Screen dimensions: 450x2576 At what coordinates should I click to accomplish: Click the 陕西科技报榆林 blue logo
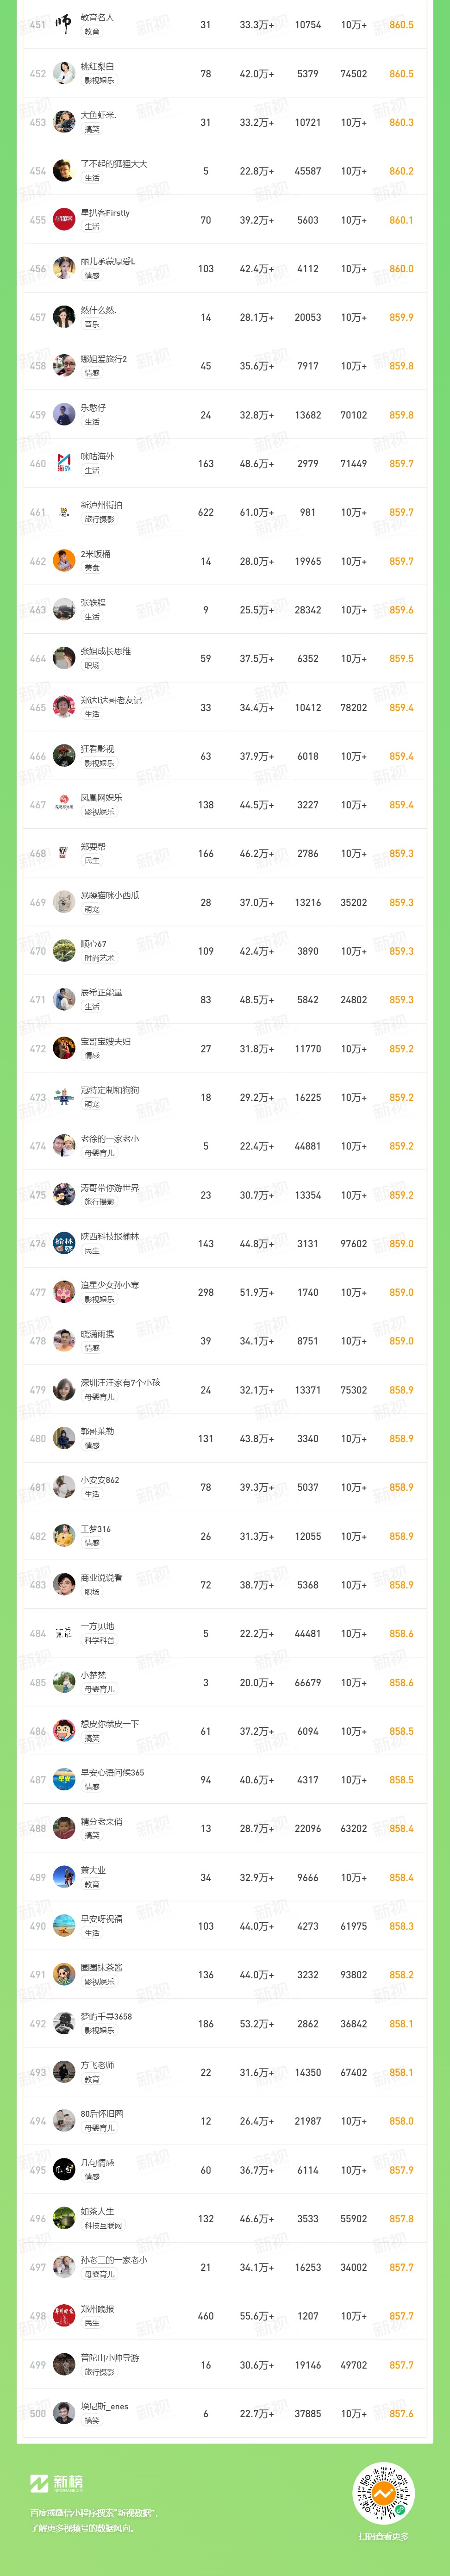tap(64, 1244)
